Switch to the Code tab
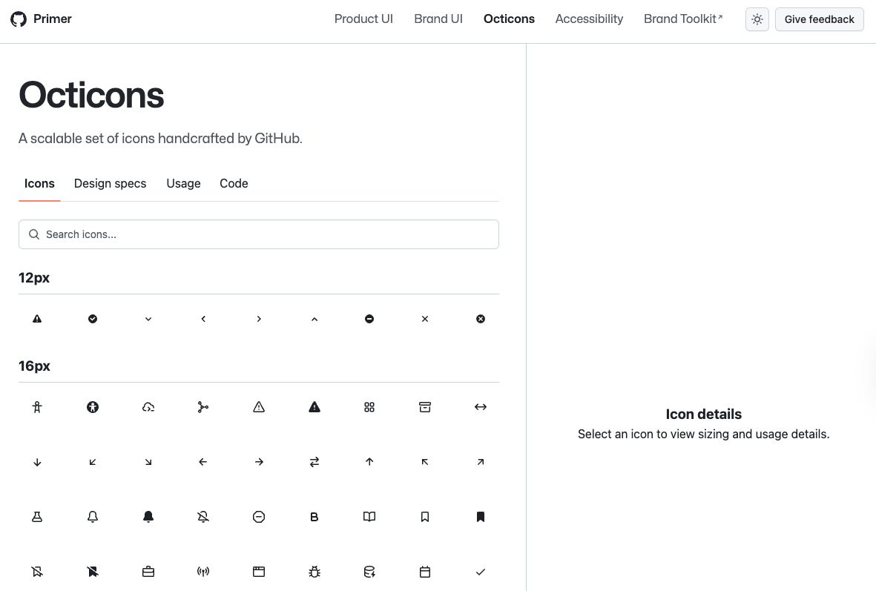Image resolution: width=876 pixels, height=591 pixels. tap(234, 184)
